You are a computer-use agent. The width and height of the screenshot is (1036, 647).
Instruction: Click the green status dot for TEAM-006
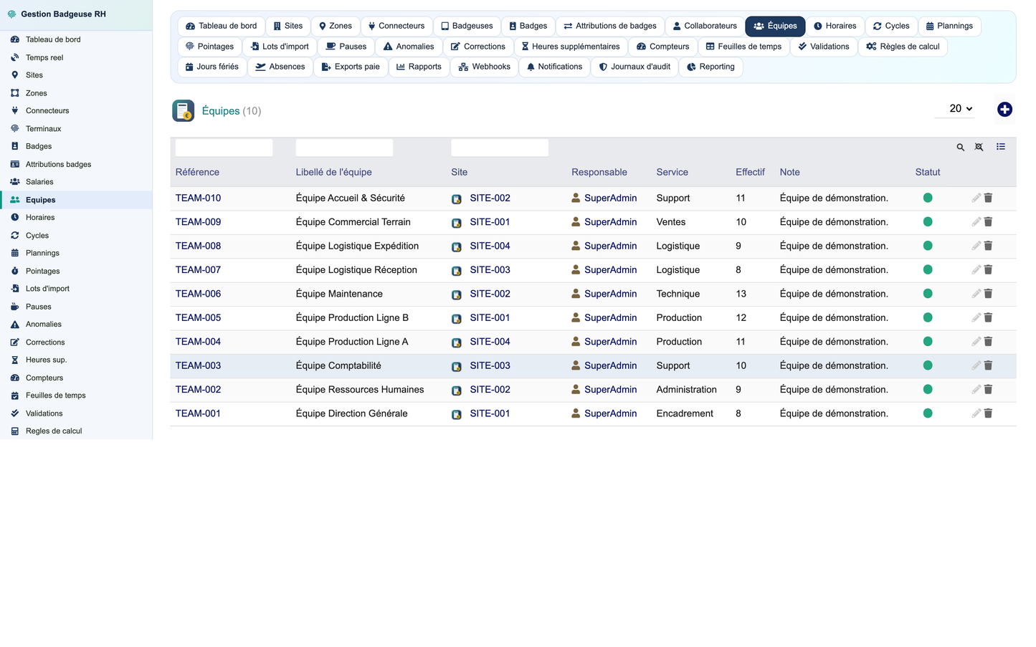click(x=928, y=294)
